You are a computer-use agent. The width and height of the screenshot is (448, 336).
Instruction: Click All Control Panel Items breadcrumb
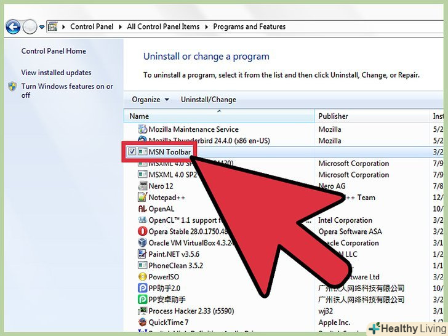click(163, 26)
